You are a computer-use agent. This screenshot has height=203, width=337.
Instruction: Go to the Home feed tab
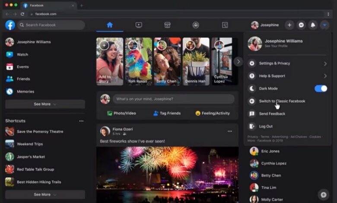[x=110, y=25]
